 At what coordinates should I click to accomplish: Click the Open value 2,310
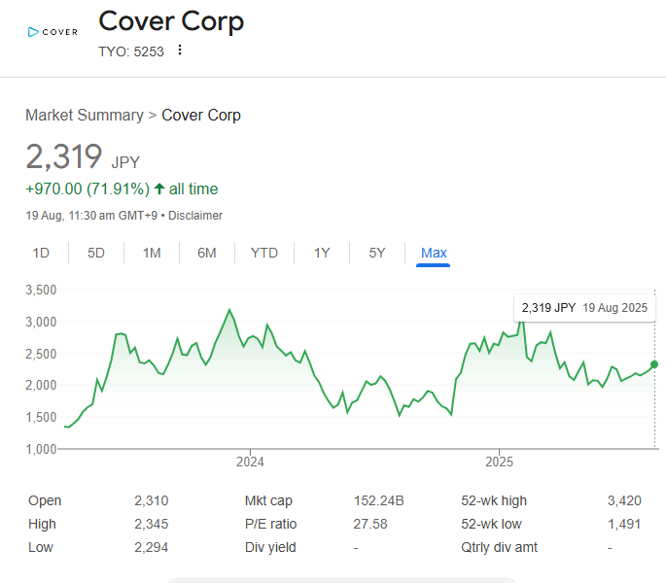152,500
